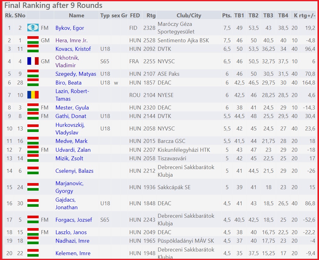Click the Hungarian flag in Hera, Imre Jr. row

click(x=33, y=40)
